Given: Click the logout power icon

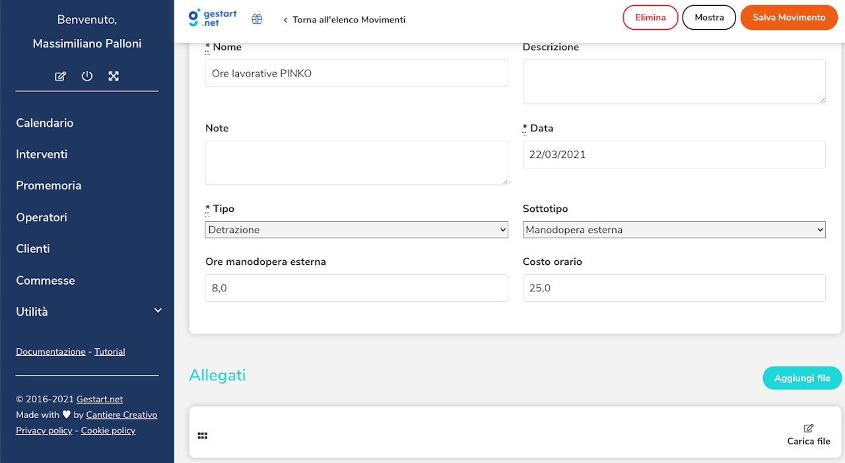Looking at the screenshot, I should click(x=86, y=76).
